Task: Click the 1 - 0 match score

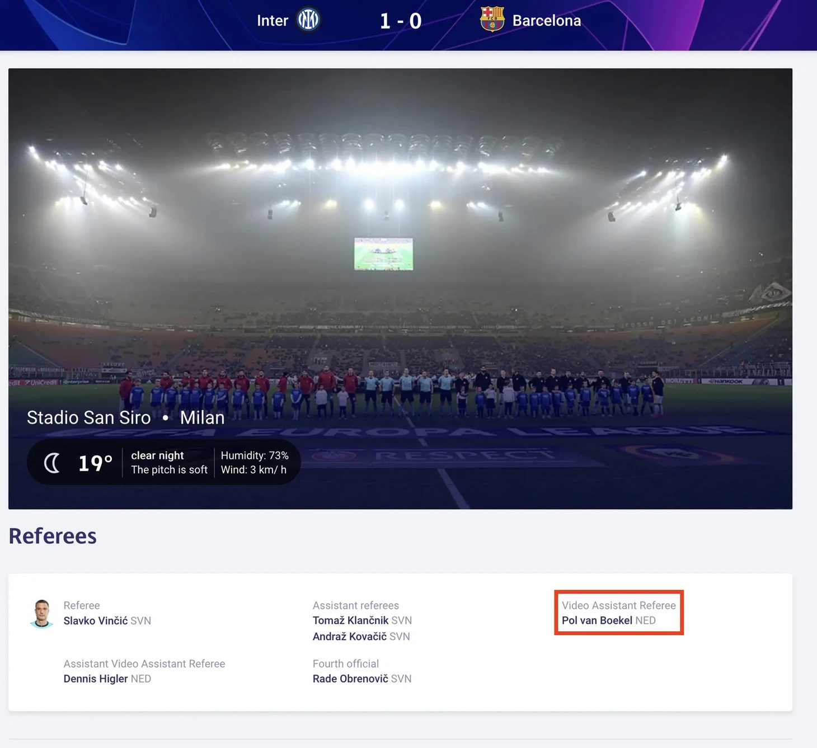Action: [401, 21]
